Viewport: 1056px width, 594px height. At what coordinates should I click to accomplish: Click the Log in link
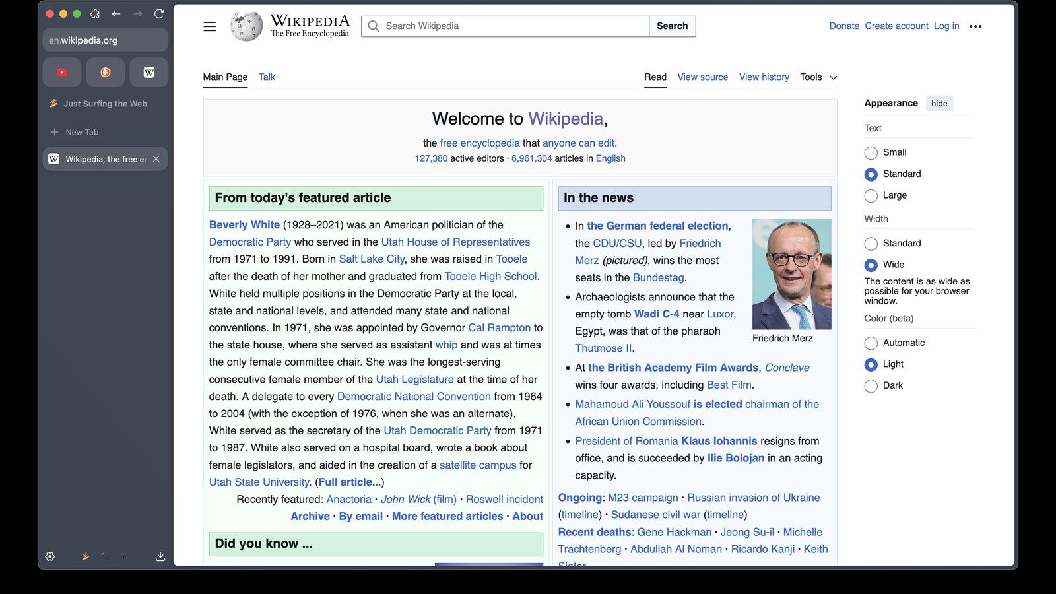[946, 26]
